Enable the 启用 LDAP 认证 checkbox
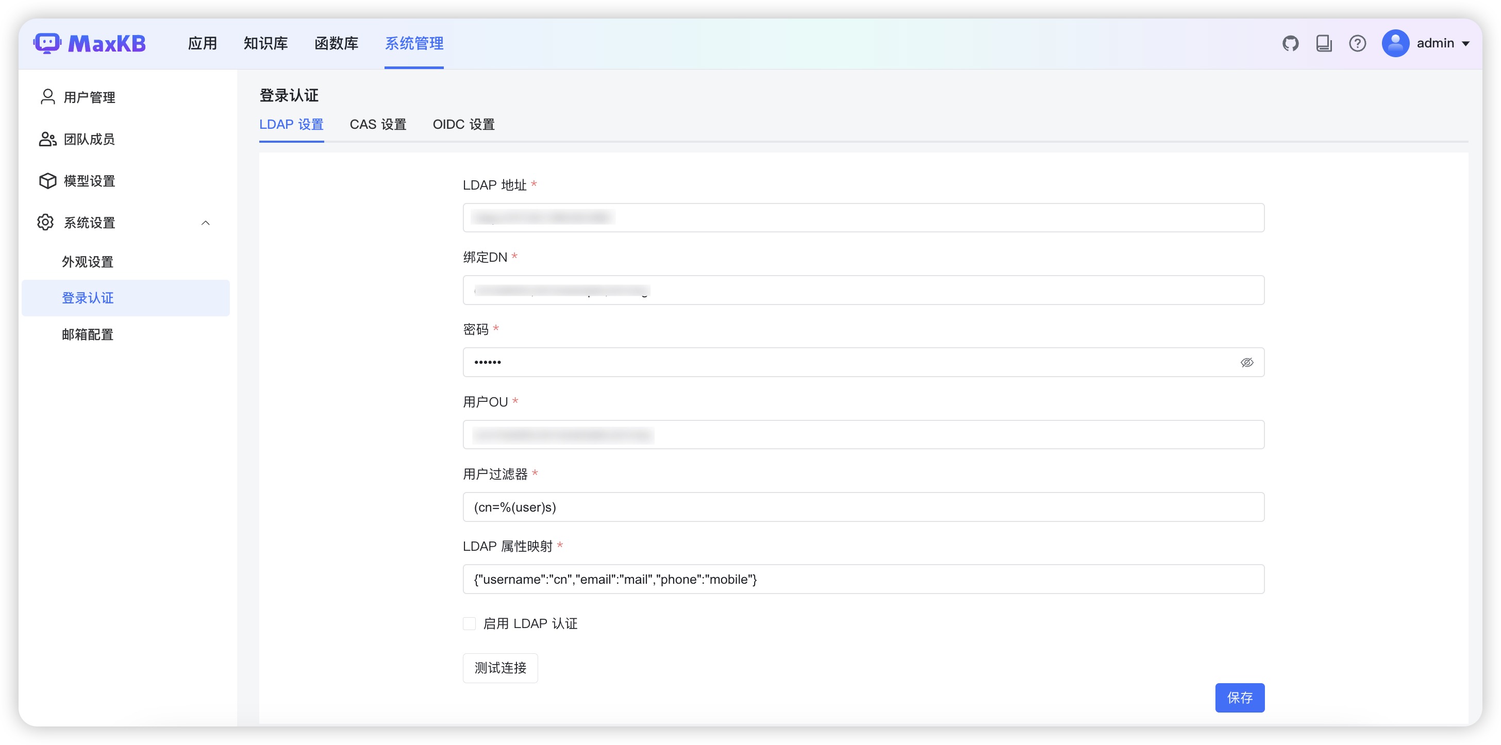The width and height of the screenshot is (1501, 745). point(469,623)
